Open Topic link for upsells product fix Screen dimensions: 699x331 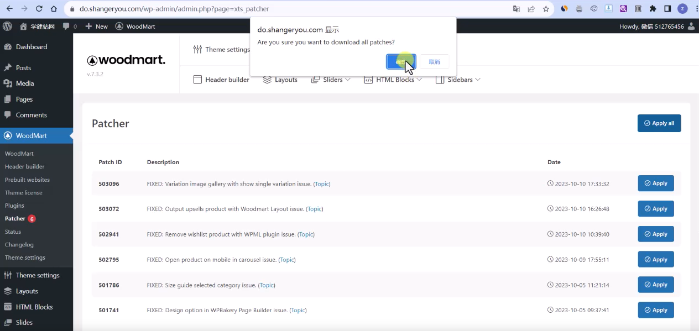(x=315, y=209)
